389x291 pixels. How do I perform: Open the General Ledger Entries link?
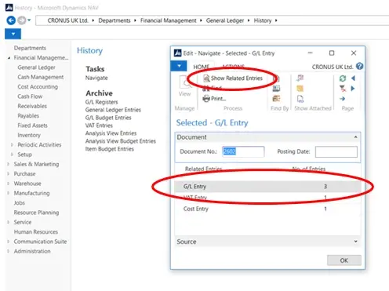click(x=113, y=110)
